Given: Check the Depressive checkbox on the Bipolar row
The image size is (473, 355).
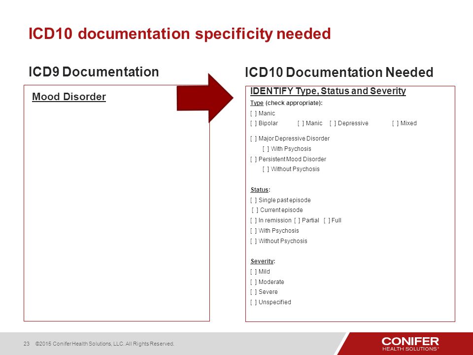Looking at the screenshot, I should [333, 123].
